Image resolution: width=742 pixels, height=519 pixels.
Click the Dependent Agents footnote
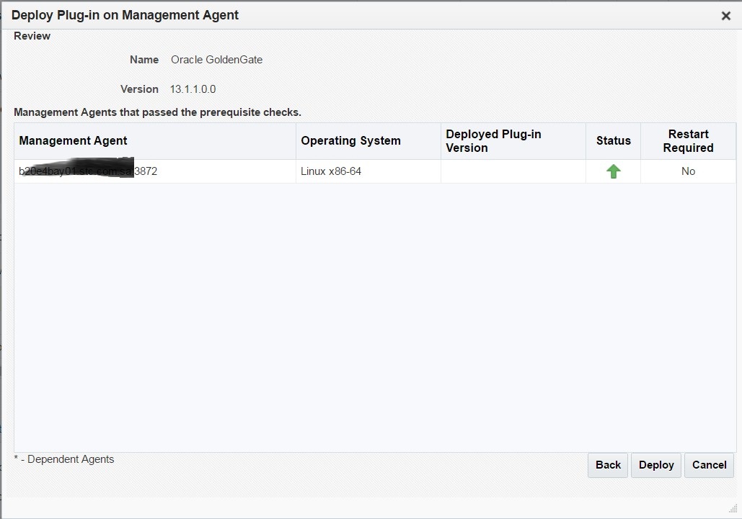[x=64, y=459]
